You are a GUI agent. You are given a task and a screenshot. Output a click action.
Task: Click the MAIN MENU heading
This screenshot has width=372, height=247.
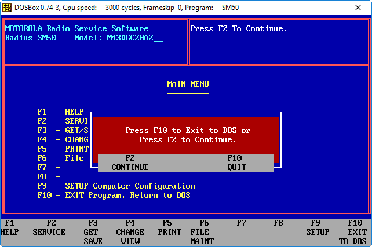(x=188, y=84)
